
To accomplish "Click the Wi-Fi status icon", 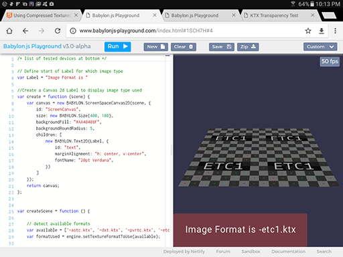I will [x=293, y=4].
